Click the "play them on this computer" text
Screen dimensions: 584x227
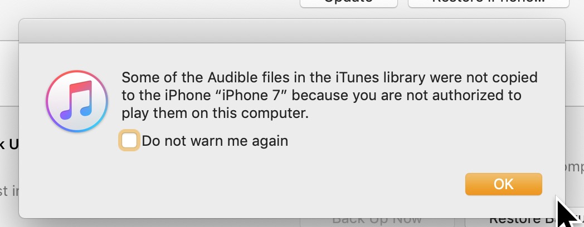(x=215, y=113)
